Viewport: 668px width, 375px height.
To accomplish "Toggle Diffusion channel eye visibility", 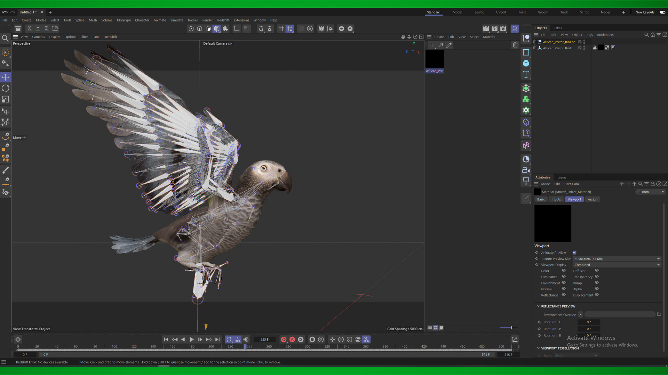I will pyautogui.click(x=597, y=270).
